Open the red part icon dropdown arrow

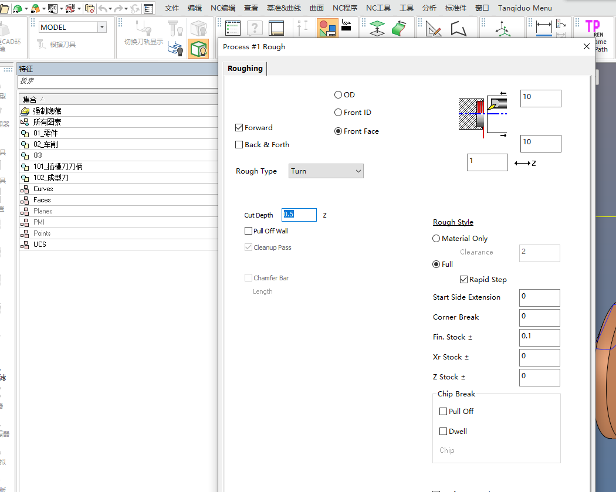point(79,8)
